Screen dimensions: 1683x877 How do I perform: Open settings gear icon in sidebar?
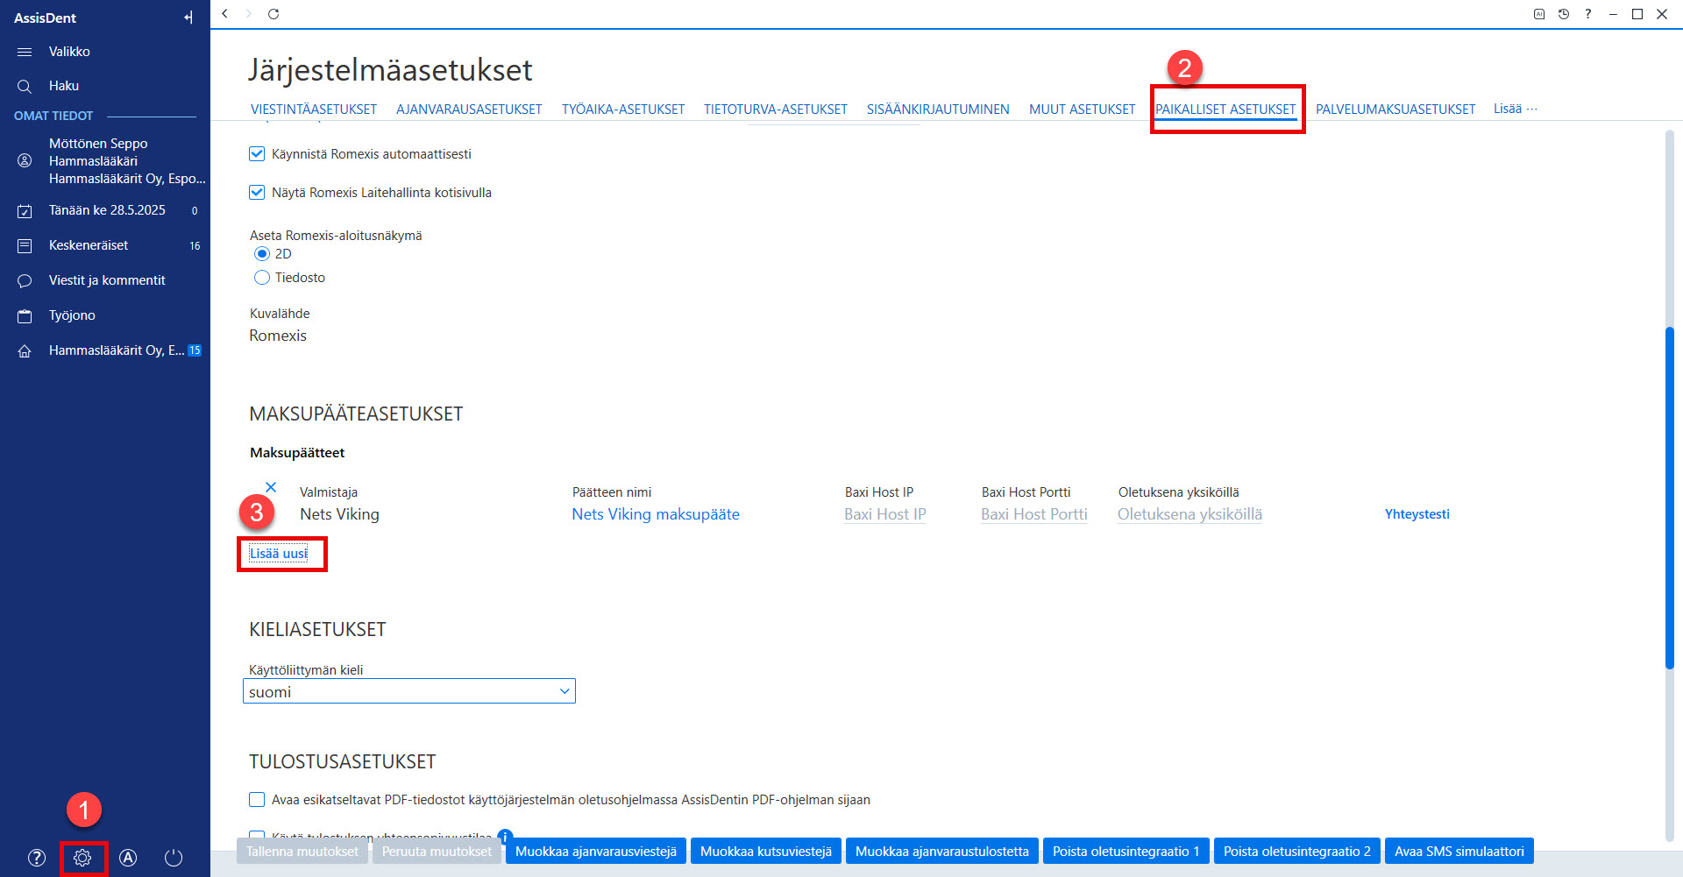[x=82, y=858]
